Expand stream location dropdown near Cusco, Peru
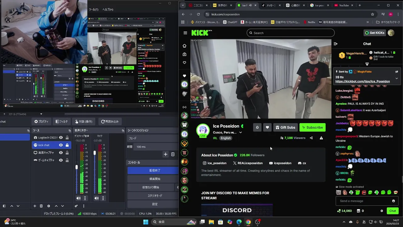Screen dimensions: 403x227 click(x=241, y=132)
